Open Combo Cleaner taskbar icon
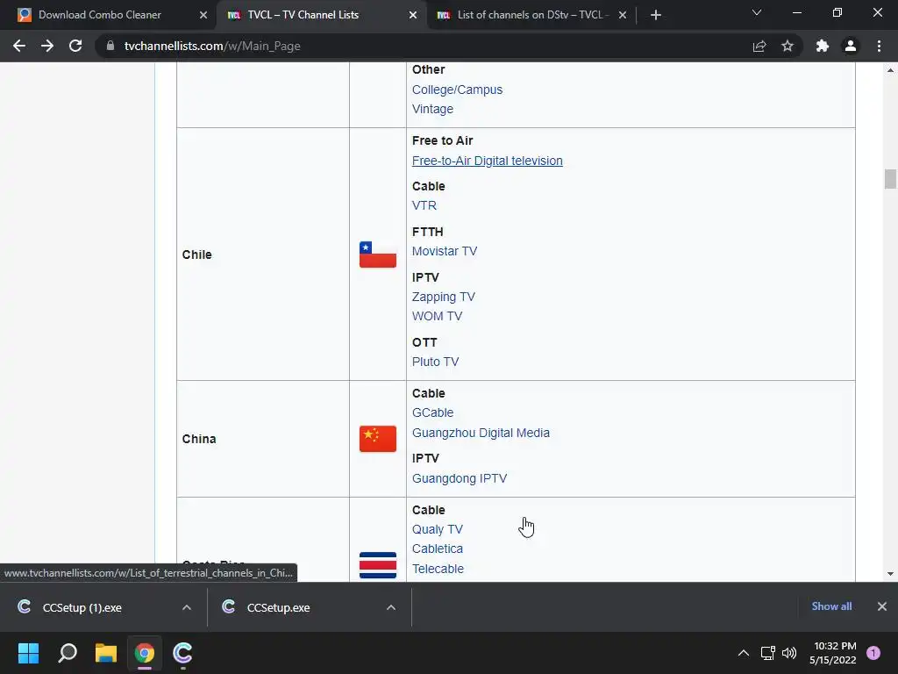Image resolution: width=898 pixels, height=674 pixels. pyautogui.click(x=182, y=653)
